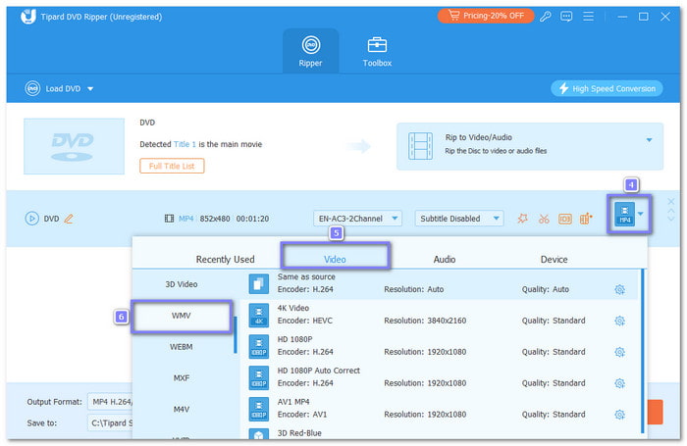Open the Toolbox tab
The height and width of the screenshot is (446, 687).
[x=377, y=51]
